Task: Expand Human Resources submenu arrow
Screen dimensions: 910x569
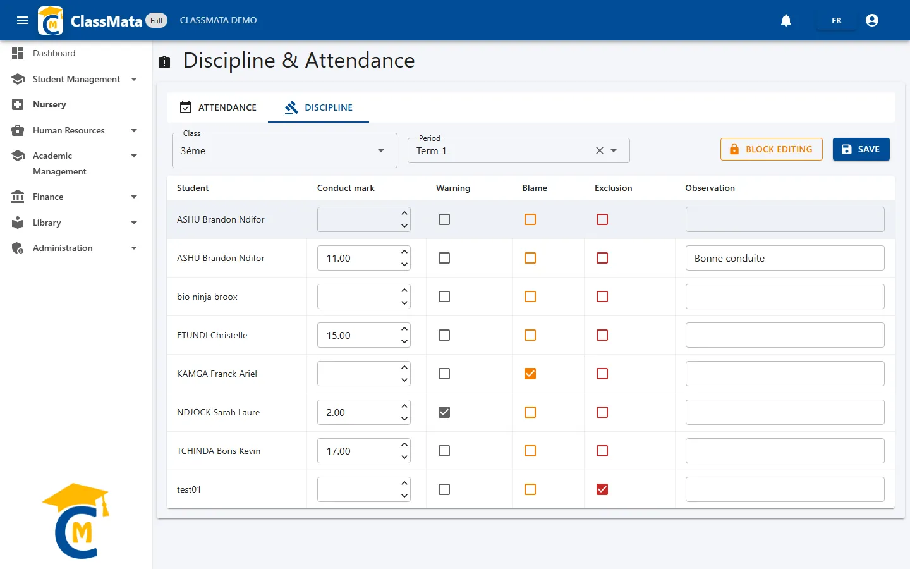Action: (x=134, y=130)
